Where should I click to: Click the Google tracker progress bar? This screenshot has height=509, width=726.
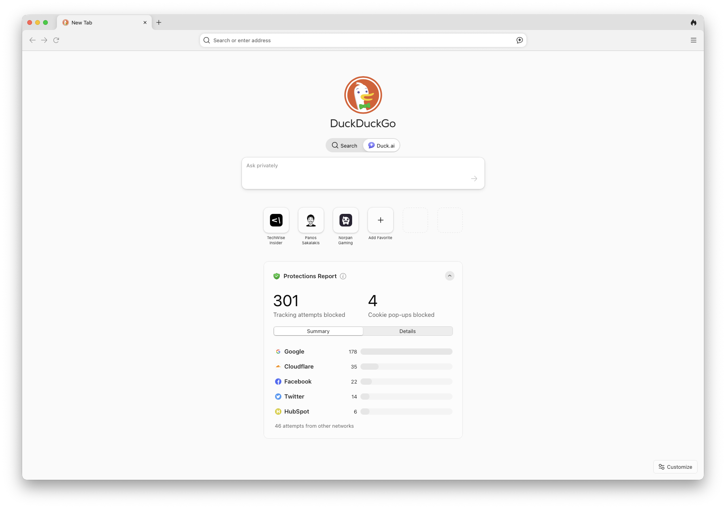coord(406,352)
